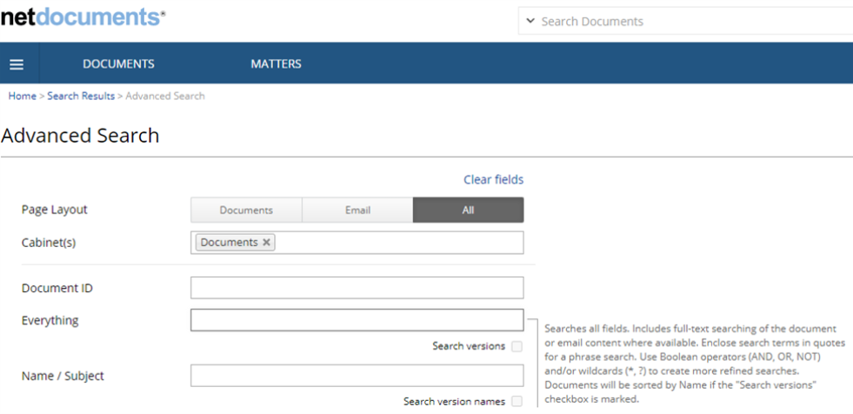Image resolution: width=853 pixels, height=414 pixels.
Task: Open the hamburger navigation menu
Action: [17, 64]
